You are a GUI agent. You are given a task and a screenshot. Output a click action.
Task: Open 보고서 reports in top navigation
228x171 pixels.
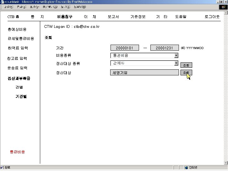coord(113,17)
